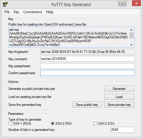The height and width of the screenshot is (139, 143).
Task: Focus the Confirm passphrase field
Action: tap(88, 73)
